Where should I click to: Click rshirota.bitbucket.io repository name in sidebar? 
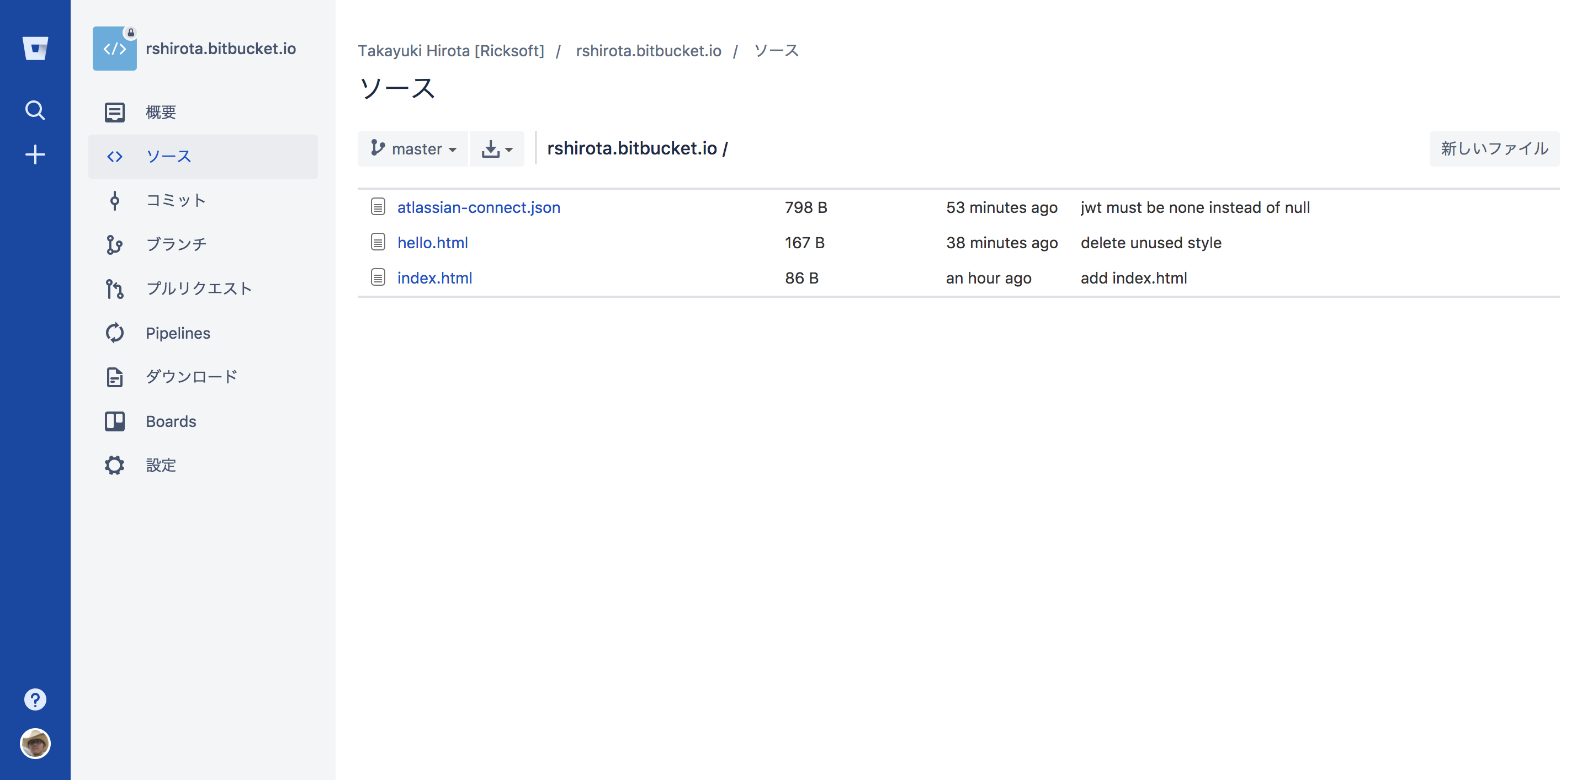[x=221, y=49]
